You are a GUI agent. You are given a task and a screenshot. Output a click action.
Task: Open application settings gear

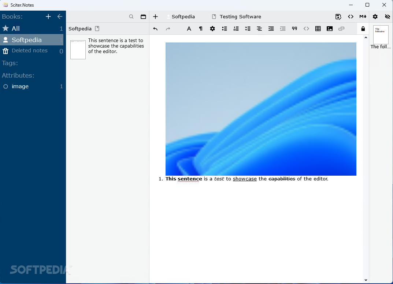[x=375, y=16]
